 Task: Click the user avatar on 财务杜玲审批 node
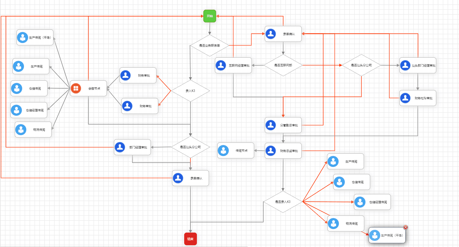click(x=405, y=98)
